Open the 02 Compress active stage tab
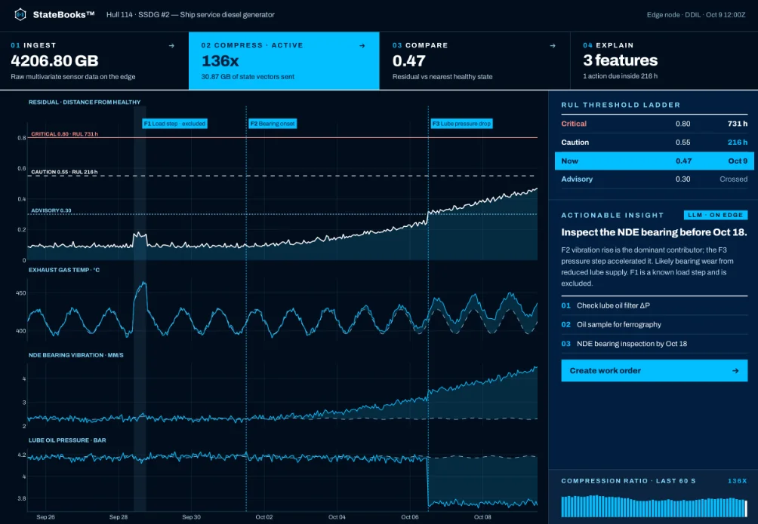The width and height of the screenshot is (758, 524). [x=284, y=61]
